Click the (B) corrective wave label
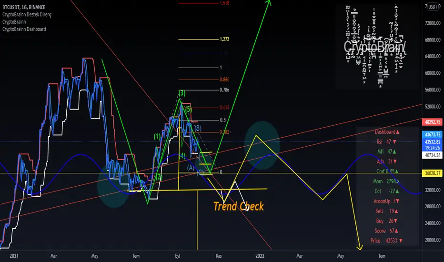The width and height of the screenshot is (444, 262). pos(198,128)
